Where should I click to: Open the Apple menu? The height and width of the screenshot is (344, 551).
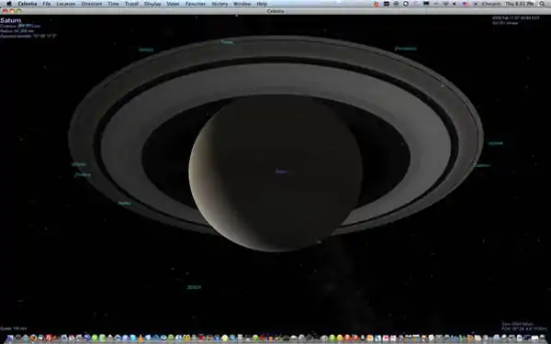click(x=9, y=4)
